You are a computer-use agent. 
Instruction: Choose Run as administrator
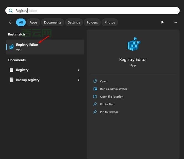tap(113, 89)
